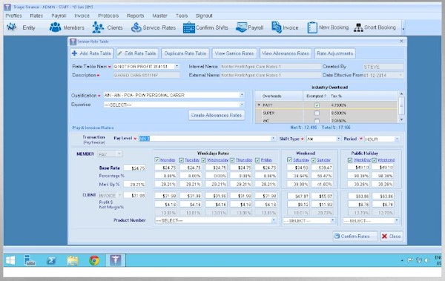Open the weekend product SELECT dropdown
445x281 pixels.
click(332, 220)
